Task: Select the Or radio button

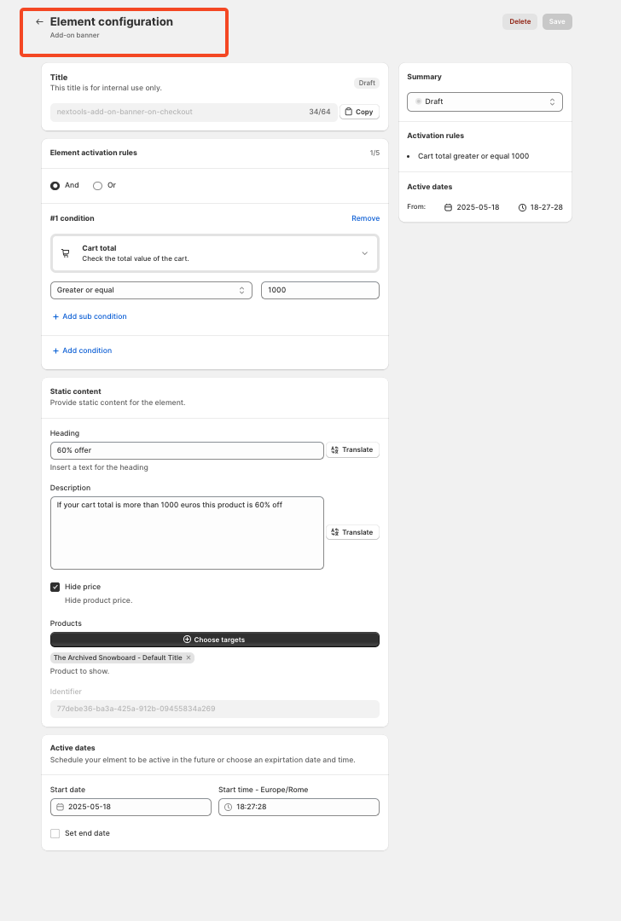Action: (x=97, y=185)
